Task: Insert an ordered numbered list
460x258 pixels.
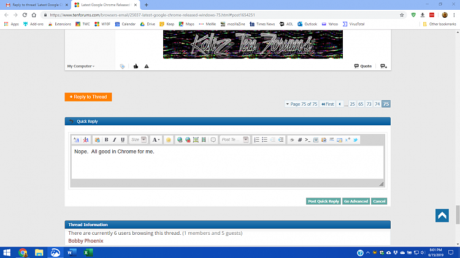Action: [257, 140]
